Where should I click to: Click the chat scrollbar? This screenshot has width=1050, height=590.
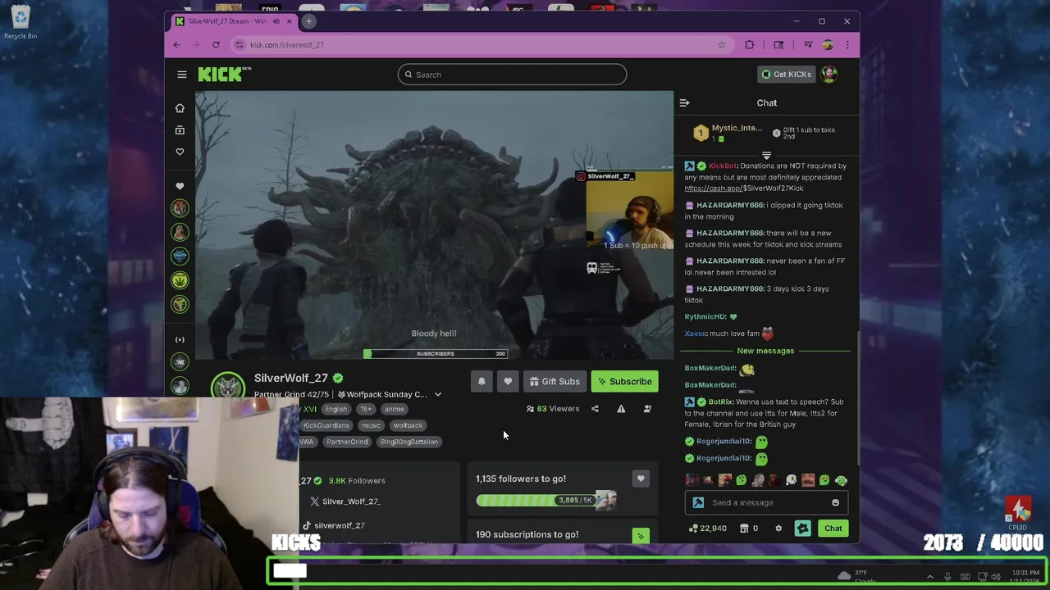pyautogui.click(x=859, y=397)
